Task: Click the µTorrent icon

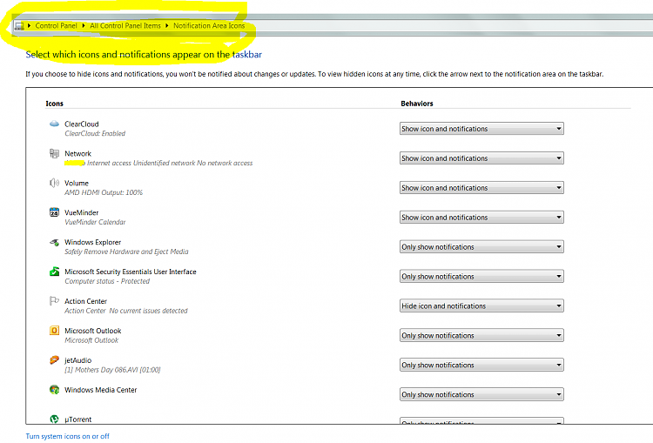Action: coord(54,419)
